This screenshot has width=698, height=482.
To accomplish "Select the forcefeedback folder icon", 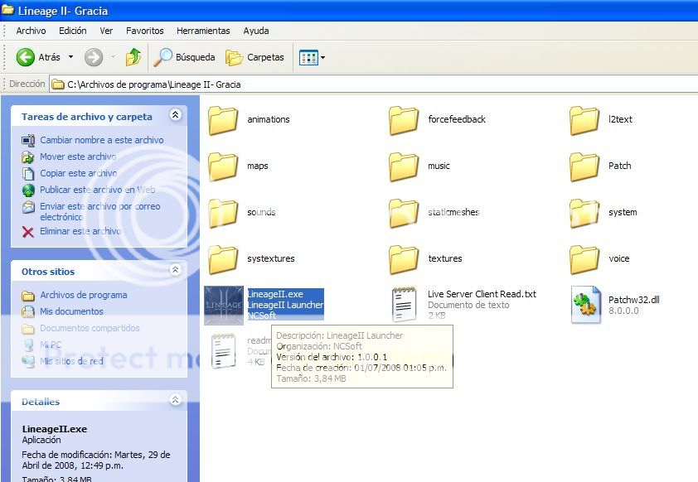I will 404,120.
